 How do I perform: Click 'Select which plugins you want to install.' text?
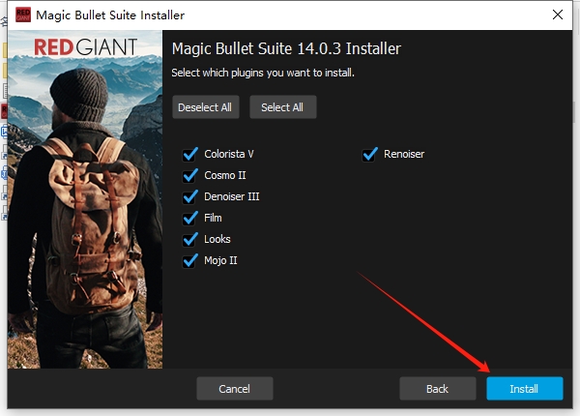[263, 73]
